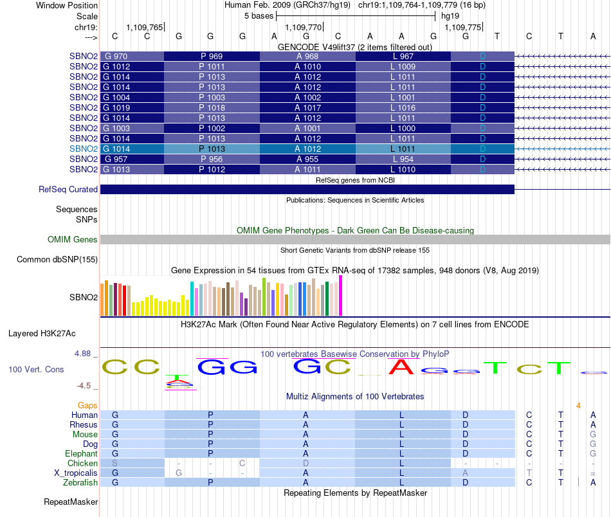Select the L 967 codon block

pos(403,56)
